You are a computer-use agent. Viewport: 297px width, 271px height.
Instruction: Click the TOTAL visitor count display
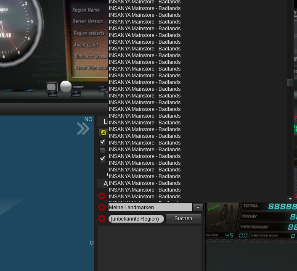282,206
